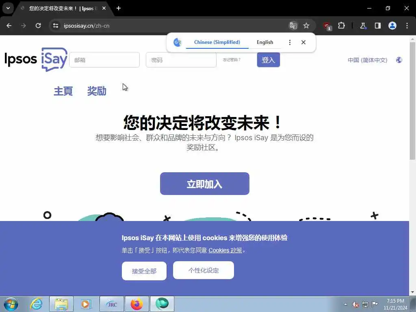The width and height of the screenshot is (416, 312).
Task: Open translate popup options menu
Action: [290, 42]
